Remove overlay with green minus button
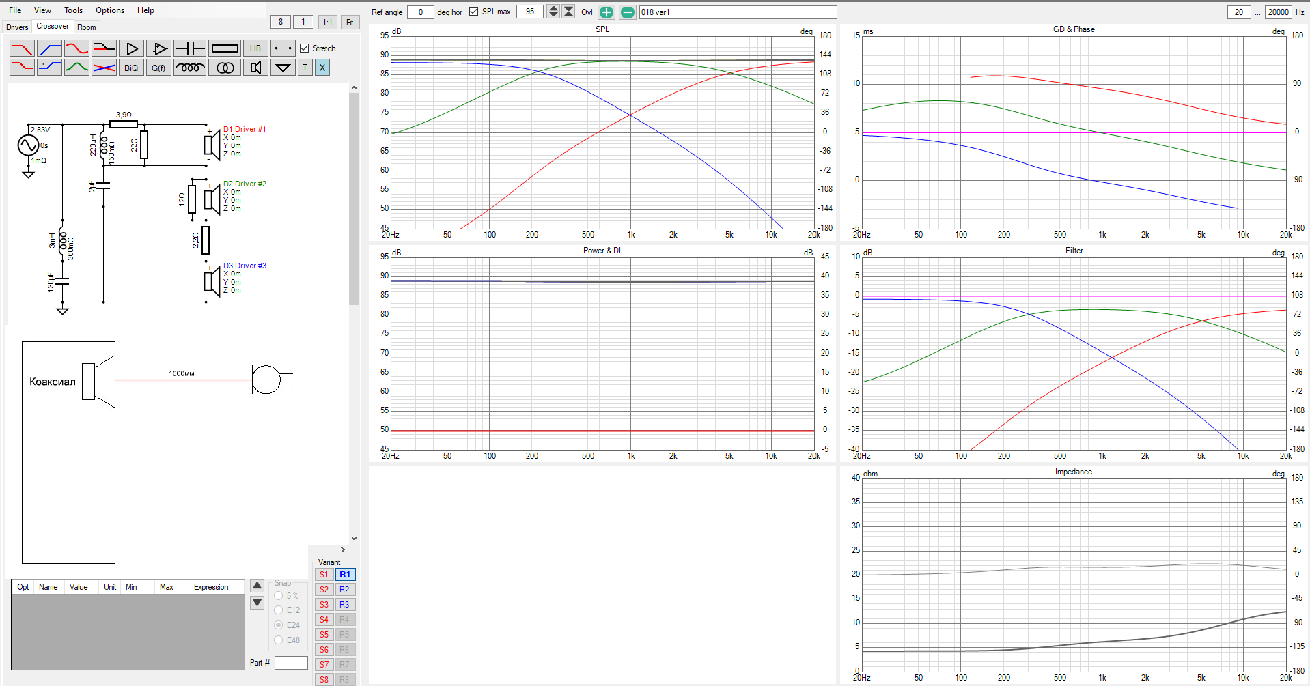 pos(627,12)
